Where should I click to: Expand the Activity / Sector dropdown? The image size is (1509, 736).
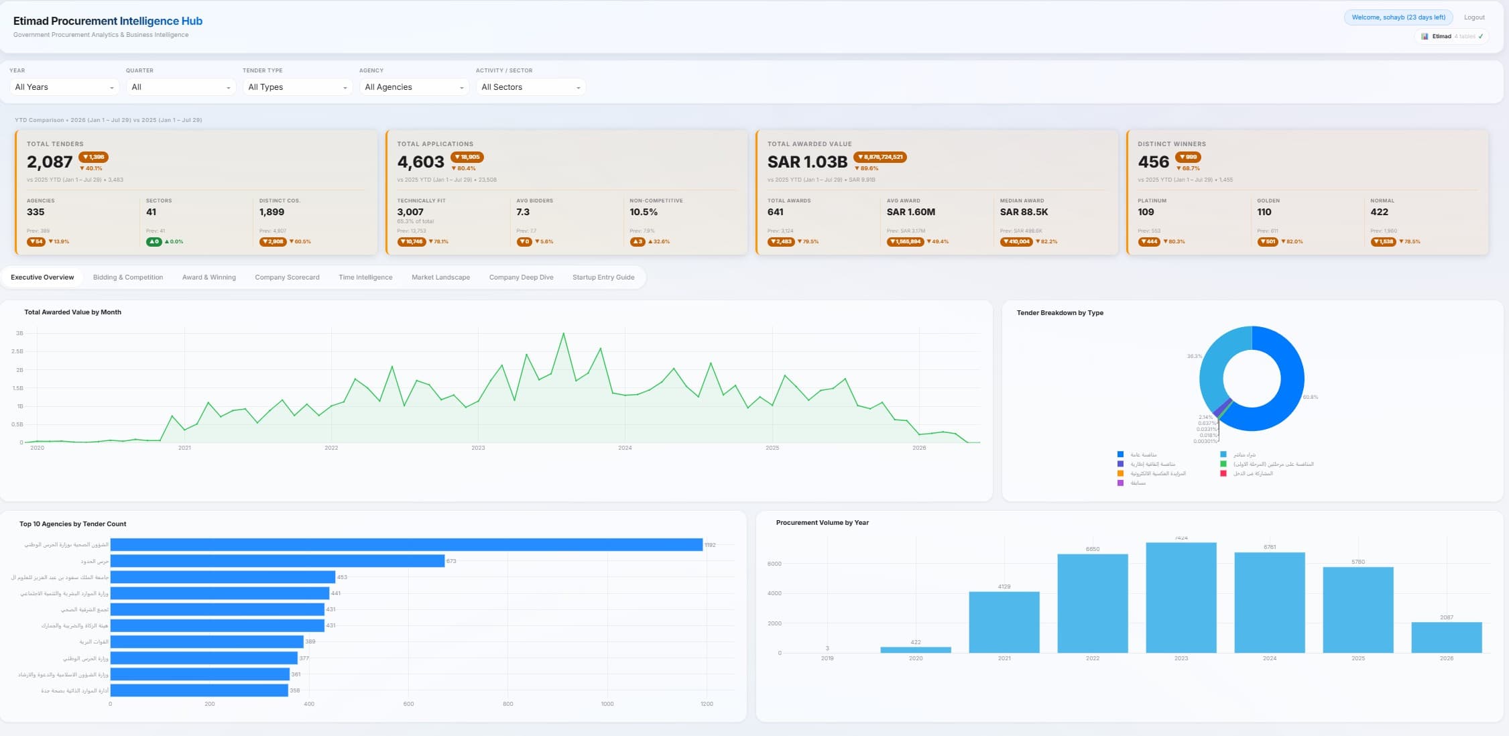[531, 87]
